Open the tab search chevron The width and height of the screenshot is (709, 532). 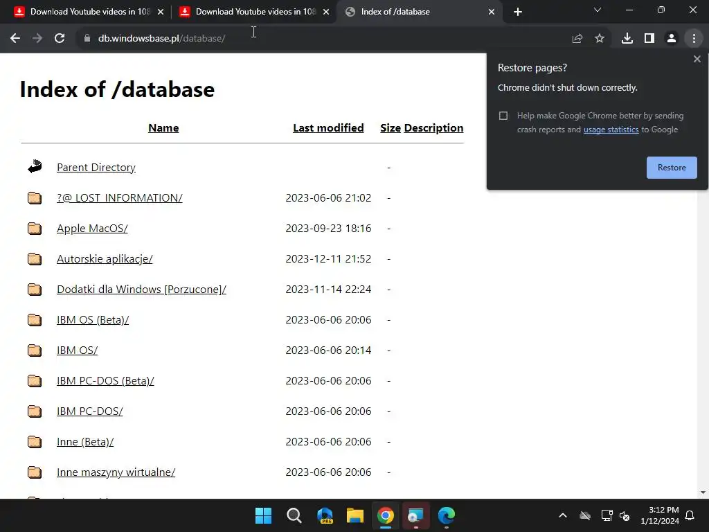pyautogui.click(x=598, y=10)
